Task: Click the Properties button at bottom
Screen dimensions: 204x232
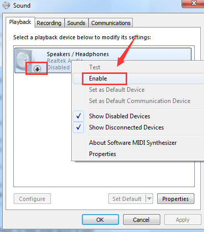Action: point(176,198)
